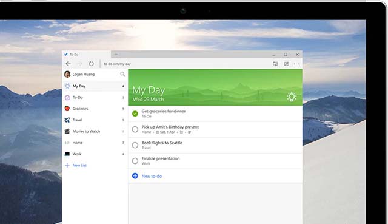Click the Wed 29 March date
The width and height of the screenshot is (388, 224).
148,100
